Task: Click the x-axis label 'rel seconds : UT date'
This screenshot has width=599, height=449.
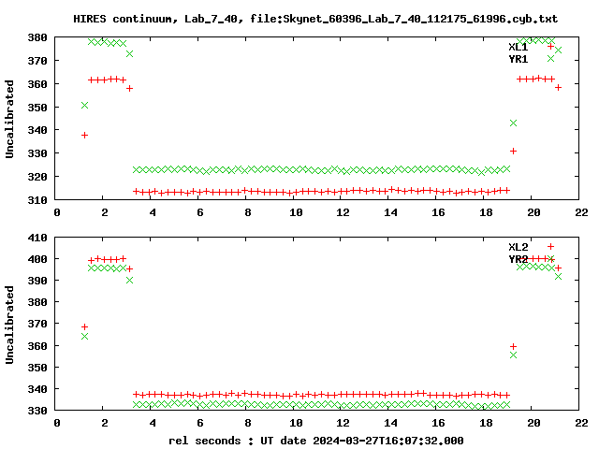Action: pos(316,441)
